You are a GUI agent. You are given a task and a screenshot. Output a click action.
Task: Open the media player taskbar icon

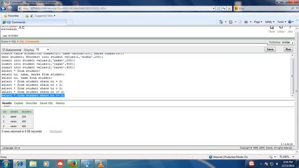click(46, 164)
